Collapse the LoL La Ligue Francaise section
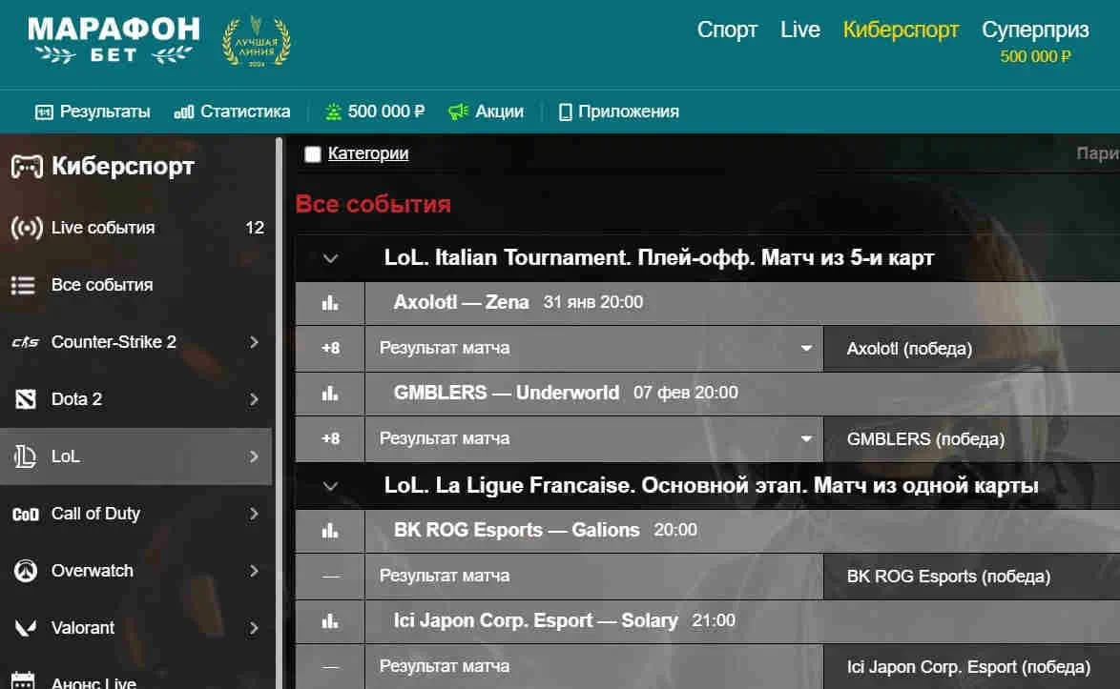 tap(330, 486)
